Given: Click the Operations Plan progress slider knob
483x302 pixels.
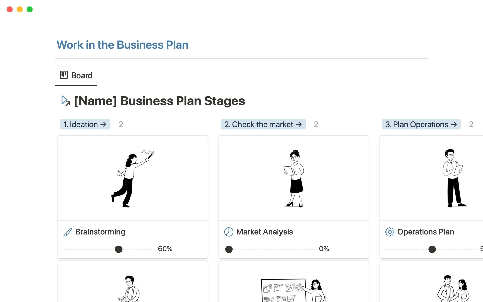Looking at the screenshot, I should (432, 249).
